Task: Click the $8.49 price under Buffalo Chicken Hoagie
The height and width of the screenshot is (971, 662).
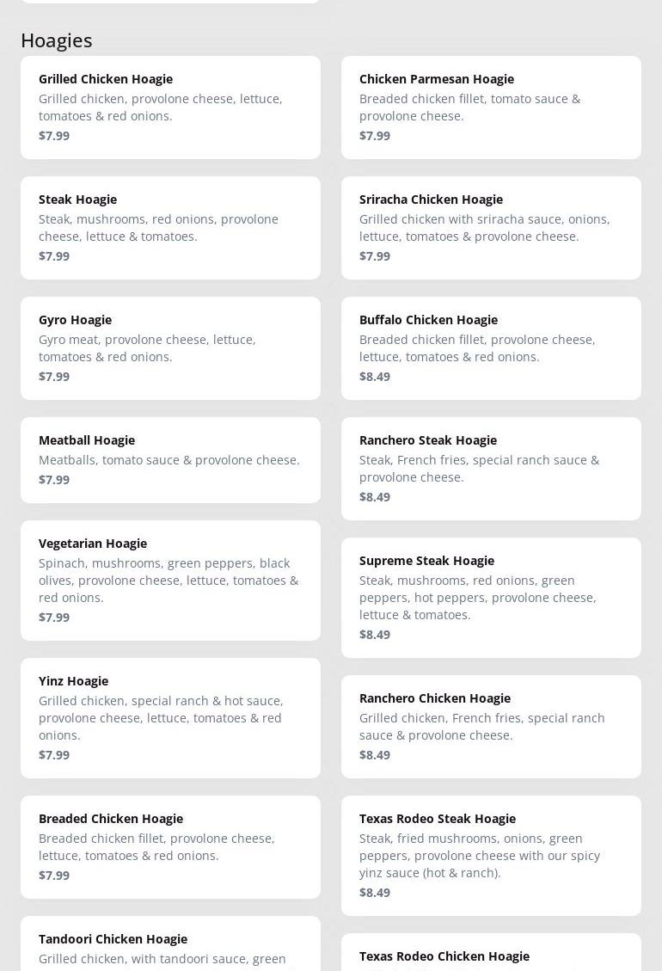Action: pos(375,377)
